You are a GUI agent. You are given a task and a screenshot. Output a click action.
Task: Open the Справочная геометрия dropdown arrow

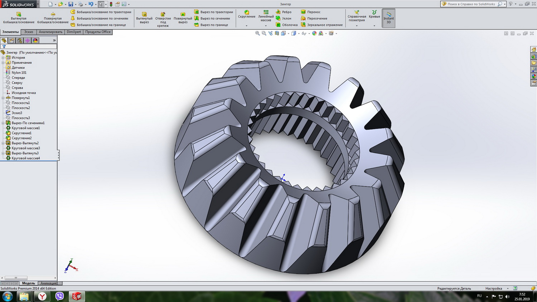point(357,26)
